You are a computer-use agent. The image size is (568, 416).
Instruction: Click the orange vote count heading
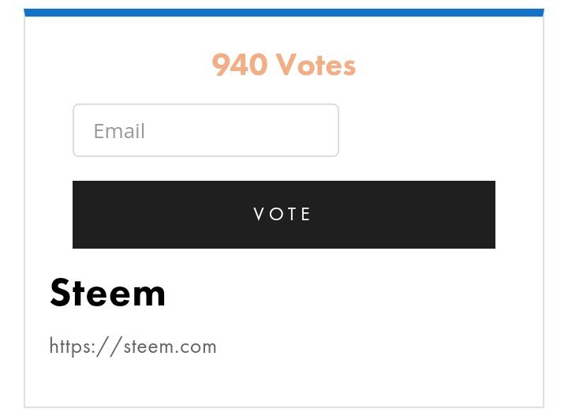pos(284,66)
